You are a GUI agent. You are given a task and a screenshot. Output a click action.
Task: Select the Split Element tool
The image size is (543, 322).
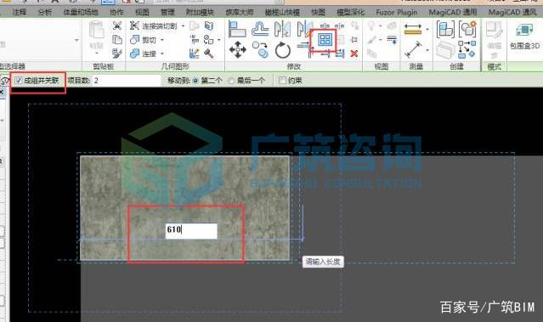[x=325, y=25]
